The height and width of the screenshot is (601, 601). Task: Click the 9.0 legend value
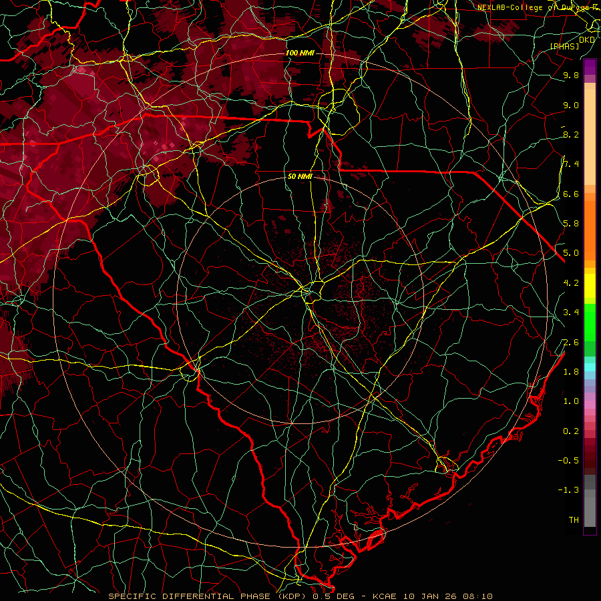[x=571, y=105]
